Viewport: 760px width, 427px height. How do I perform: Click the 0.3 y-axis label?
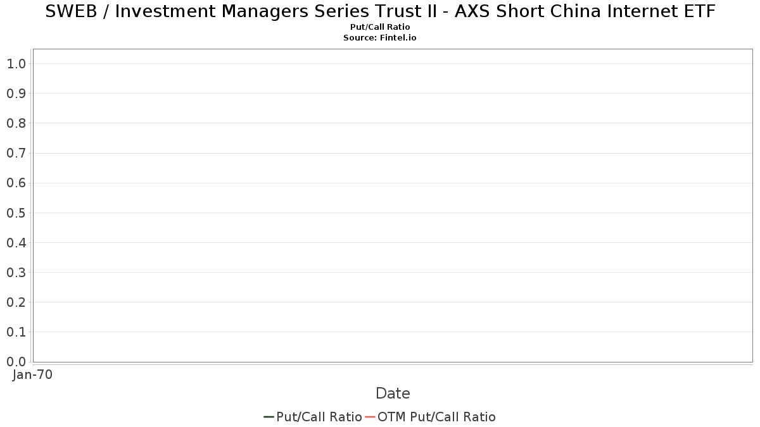pyautogui.click(x=16, y=273)
